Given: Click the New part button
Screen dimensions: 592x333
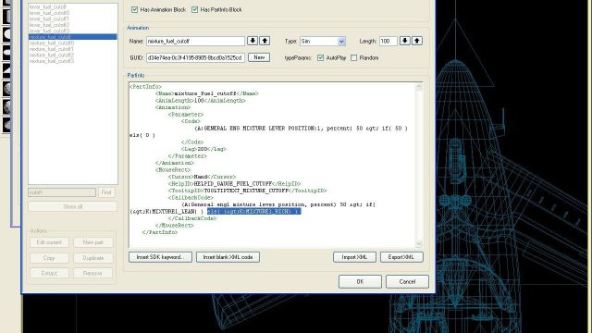Looking at the screenshot, I should [x=92, y=242].
